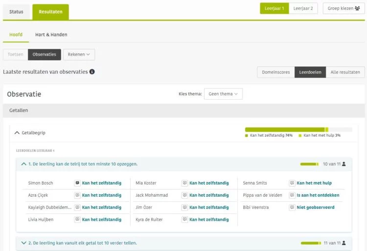Click the Groep kiezen button
This screenshot has height=251, width=367.
(x=344, y=8)
